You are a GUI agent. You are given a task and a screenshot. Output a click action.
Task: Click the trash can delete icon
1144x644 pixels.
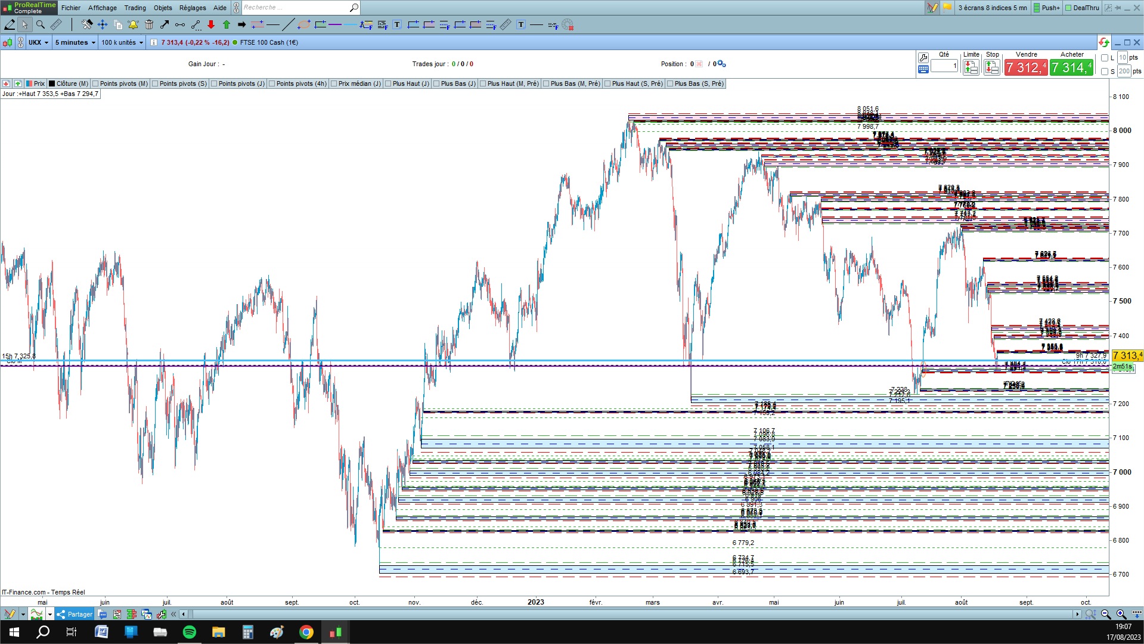[149, 24]
